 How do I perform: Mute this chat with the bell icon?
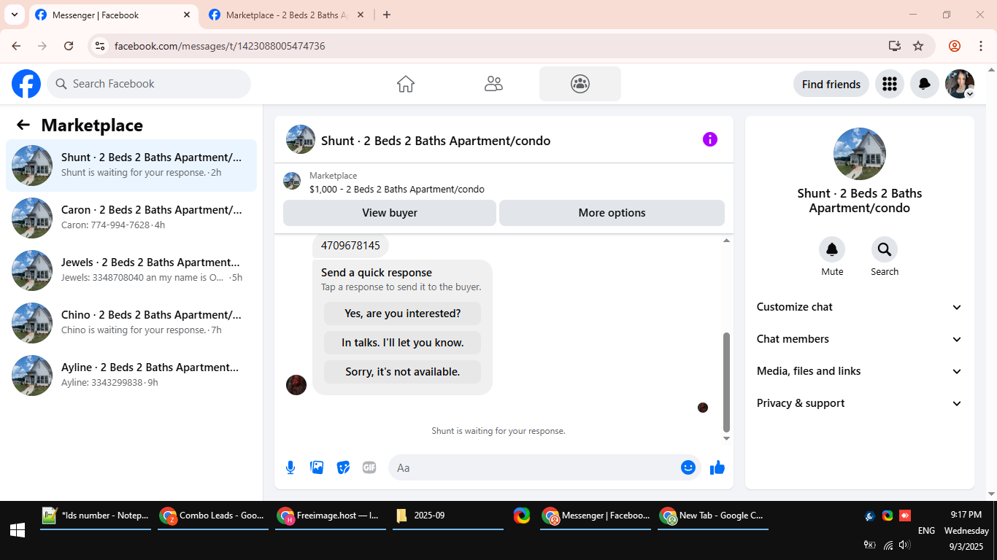[832, 250]
